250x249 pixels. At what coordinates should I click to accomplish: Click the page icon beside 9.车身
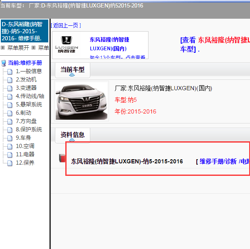pos(10,138)
